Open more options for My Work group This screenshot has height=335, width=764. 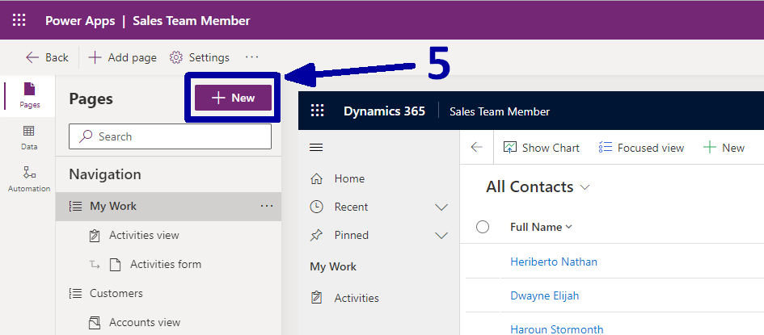coord(267,206)
